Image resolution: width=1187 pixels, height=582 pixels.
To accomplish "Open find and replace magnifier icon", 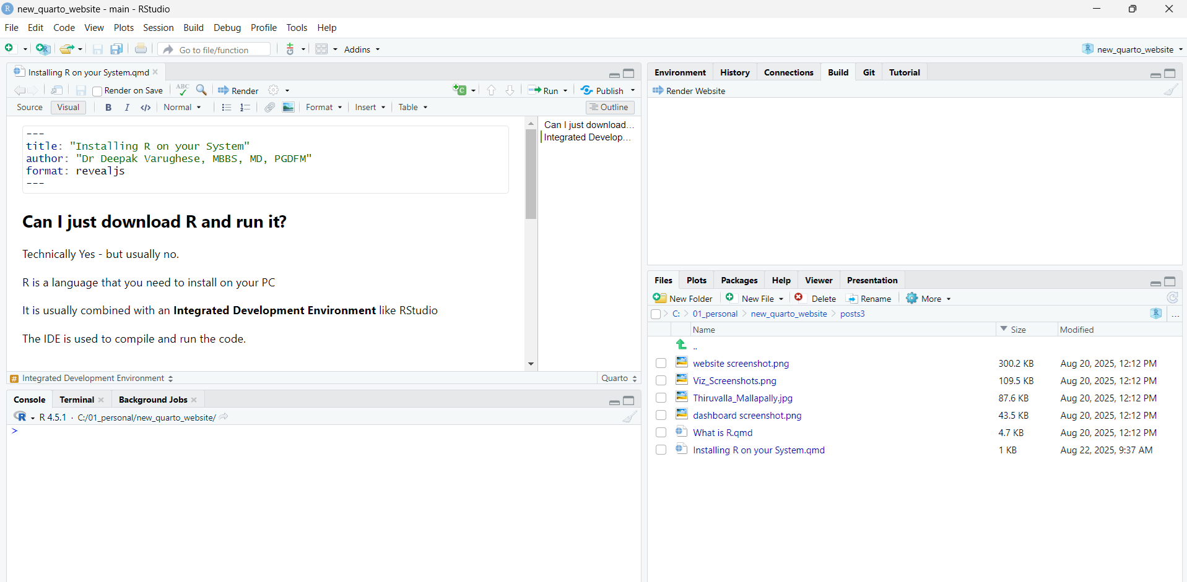I will [201, 90].
